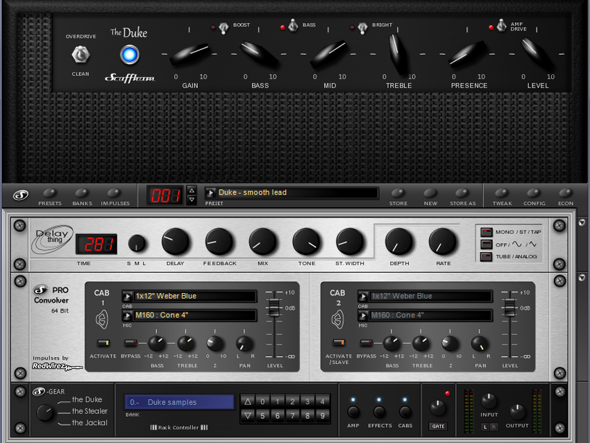Click the amp Treble knob

[x=398, y=54]
